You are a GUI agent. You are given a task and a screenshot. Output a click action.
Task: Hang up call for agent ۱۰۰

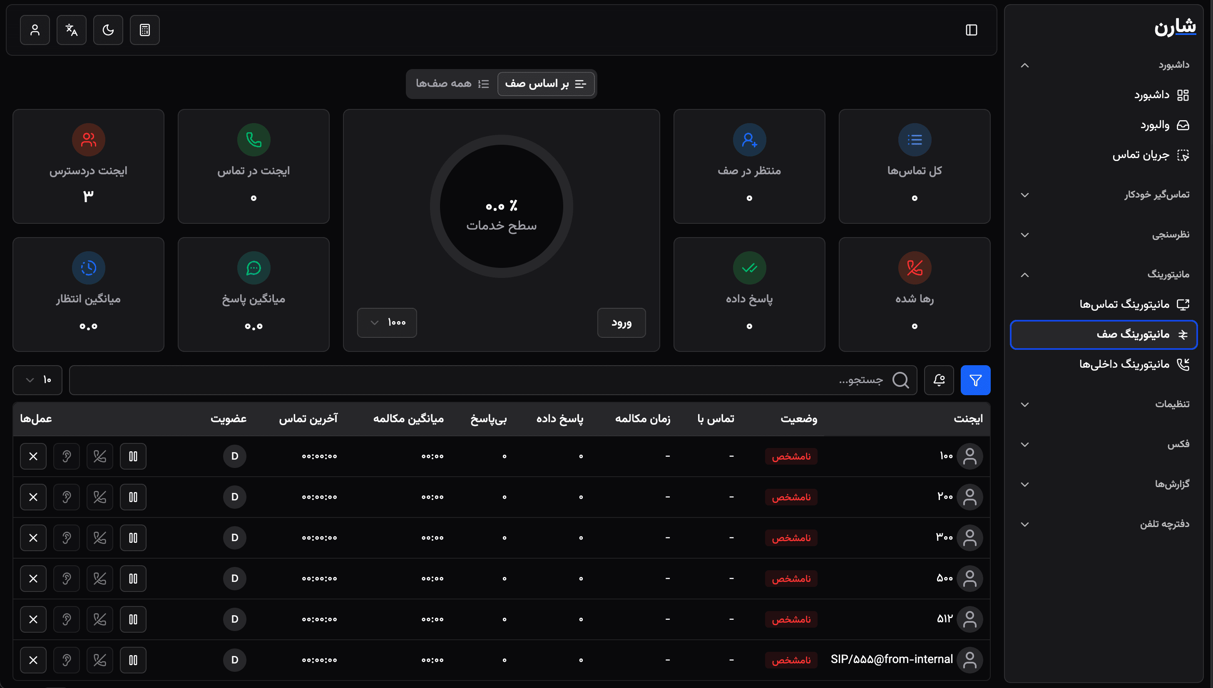tap(100, 456)
